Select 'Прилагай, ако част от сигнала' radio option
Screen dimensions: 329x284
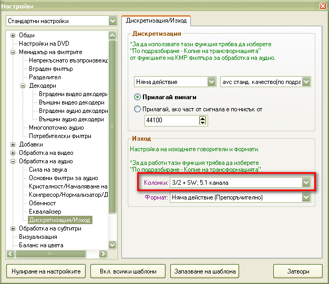(x=138, y=109)
